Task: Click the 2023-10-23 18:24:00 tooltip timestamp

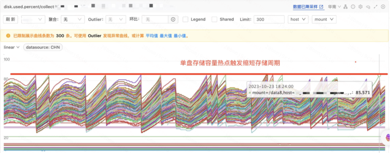Action: pos(271,87)
